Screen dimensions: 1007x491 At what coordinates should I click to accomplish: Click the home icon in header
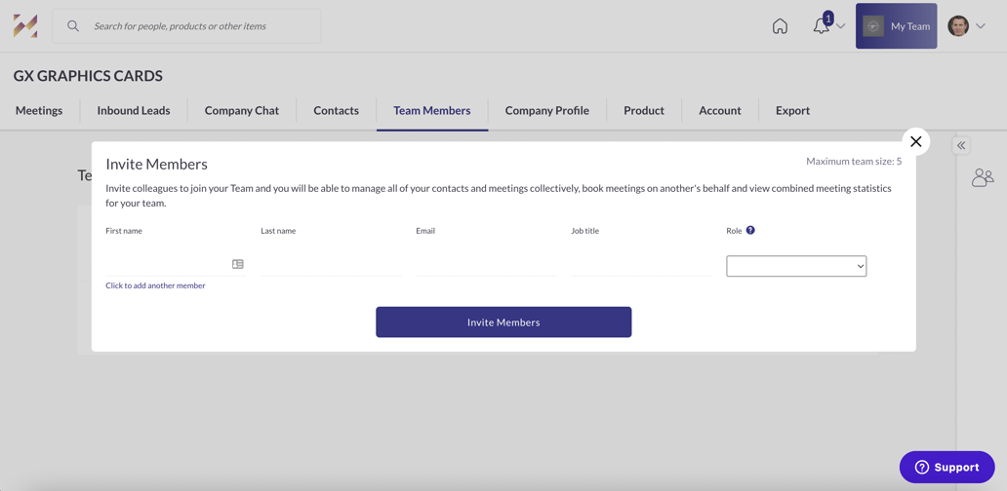click(780, 26)
